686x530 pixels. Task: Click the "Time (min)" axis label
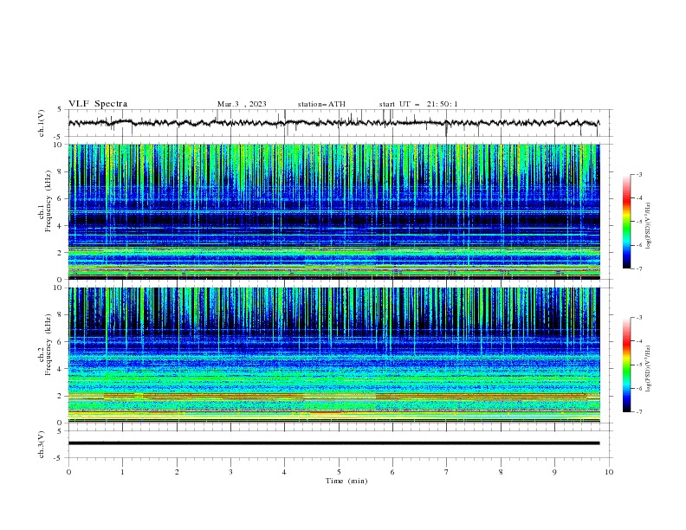[x=346, y=481]
